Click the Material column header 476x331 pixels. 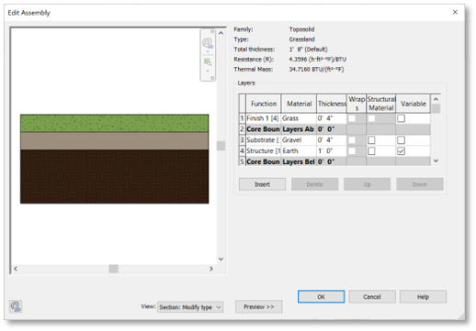(x=299, y=104)
